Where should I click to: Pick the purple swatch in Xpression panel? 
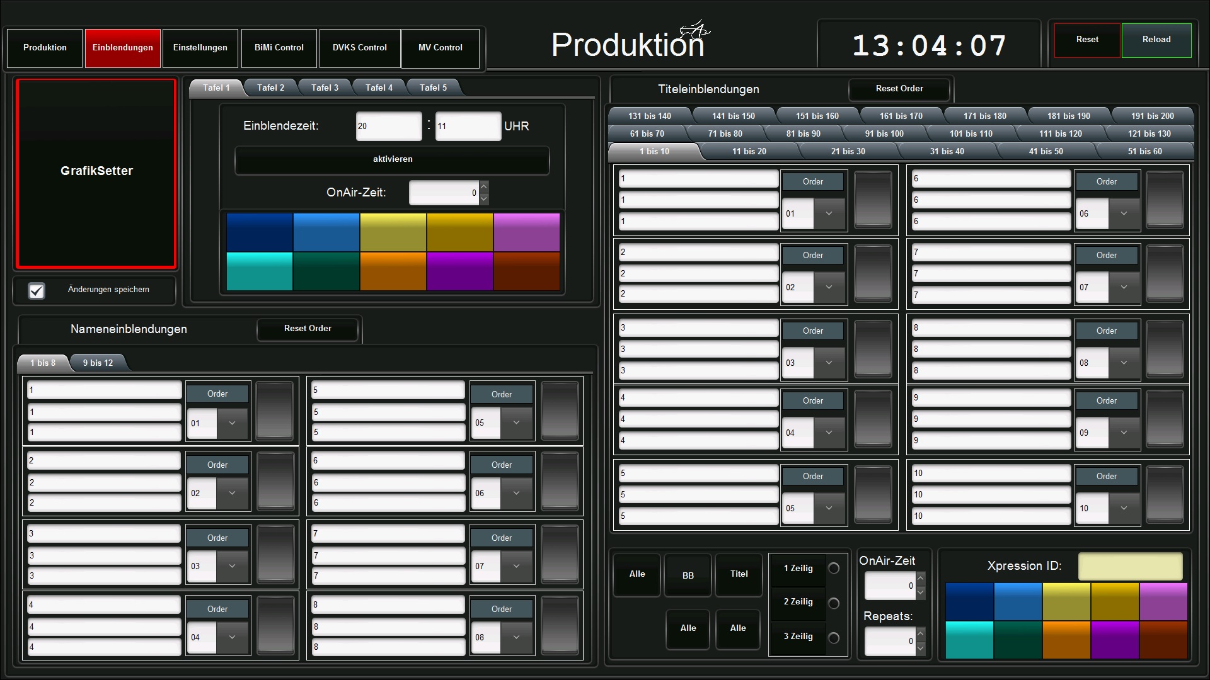[x=1115, y=640]
